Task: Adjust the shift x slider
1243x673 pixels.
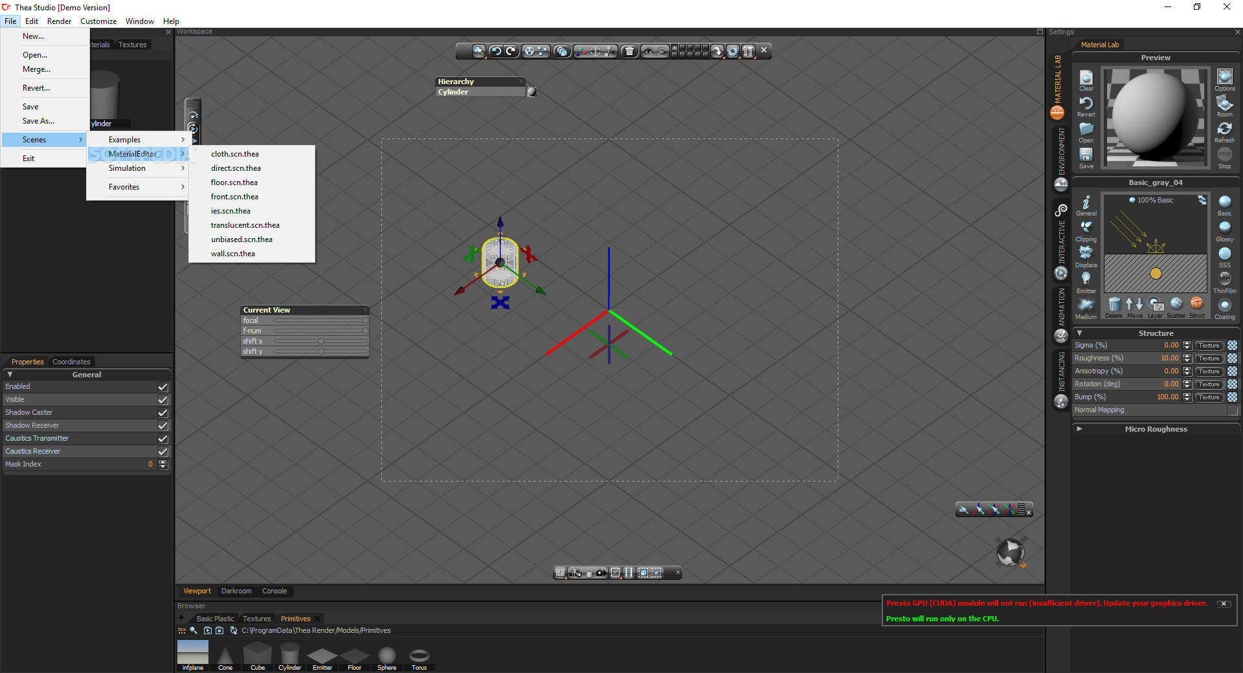Action: 321,341
